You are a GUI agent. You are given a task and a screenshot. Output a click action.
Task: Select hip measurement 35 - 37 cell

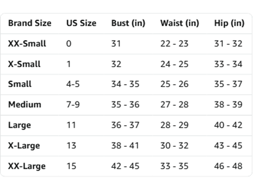(228, 84)
